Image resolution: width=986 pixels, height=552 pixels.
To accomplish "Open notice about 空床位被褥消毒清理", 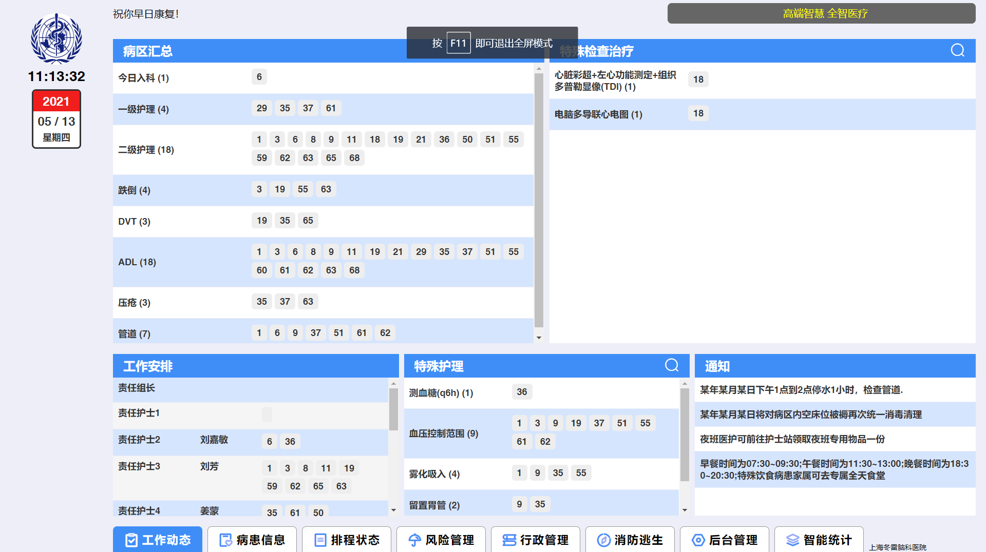I will (x=835, y=415).
